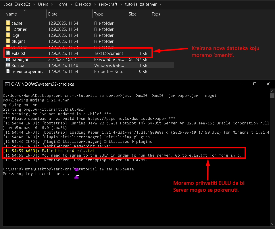Select the plugins folder icon
The height and width of the screenshot is (229, 275).
pos(8,41)
